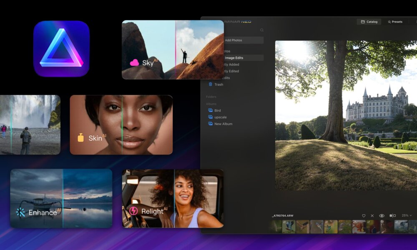Select Image Edits in the sidebar

tap(244, 57)
